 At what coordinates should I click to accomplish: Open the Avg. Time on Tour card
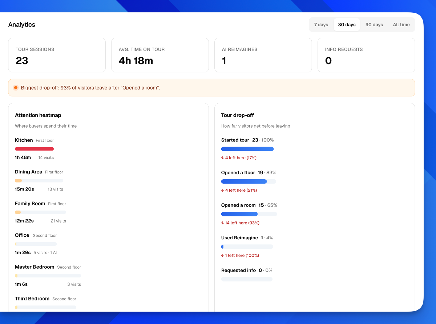point(160,55)
